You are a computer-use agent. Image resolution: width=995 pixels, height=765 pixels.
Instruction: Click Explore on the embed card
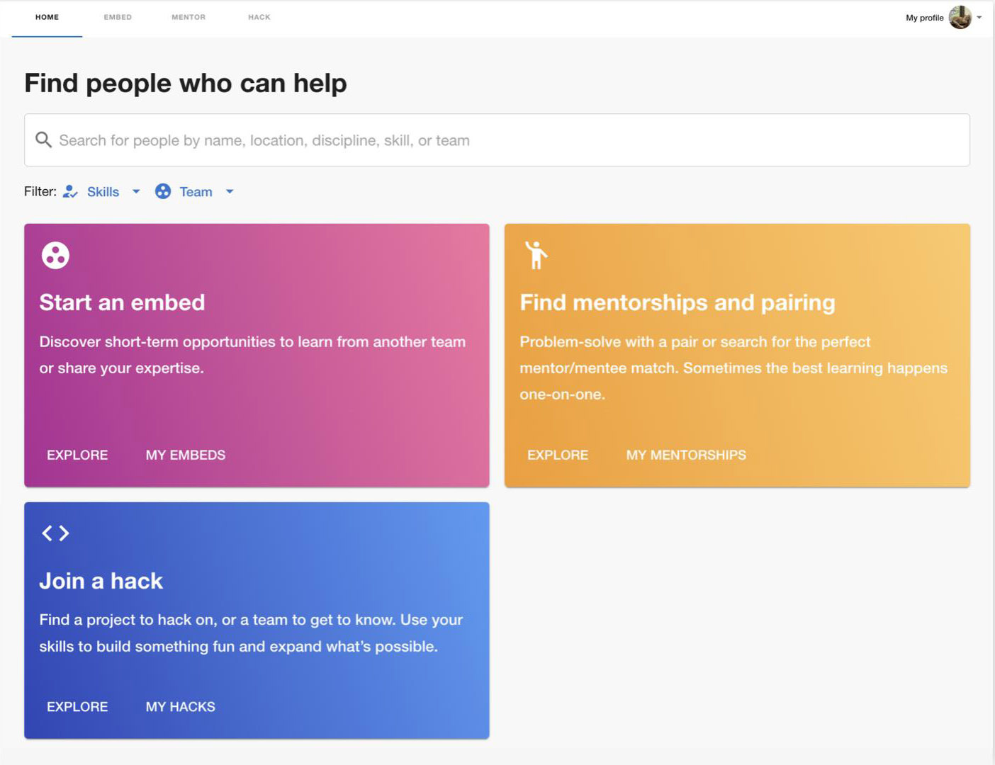click(77, 455)
